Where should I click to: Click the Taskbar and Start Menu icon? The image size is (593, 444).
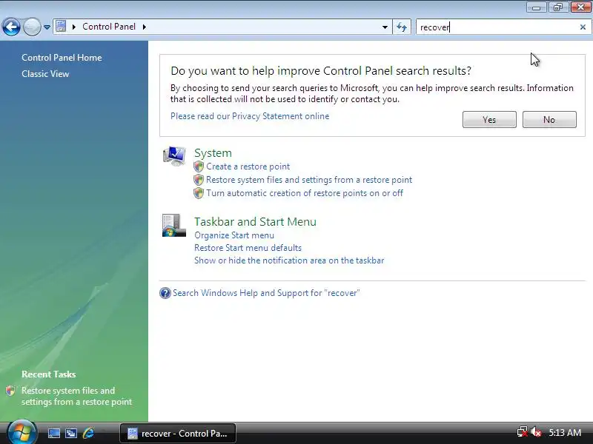pos(174,226)
